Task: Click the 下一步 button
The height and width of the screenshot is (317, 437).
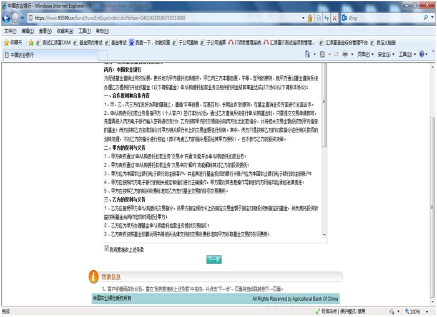Action: coord(214,259)
